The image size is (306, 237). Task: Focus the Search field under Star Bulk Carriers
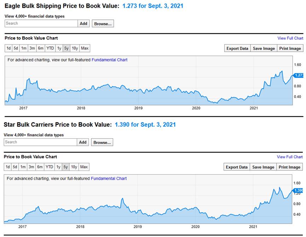tap(40, 142)
